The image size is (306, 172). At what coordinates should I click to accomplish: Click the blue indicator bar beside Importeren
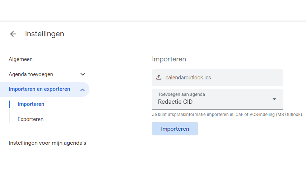[10, 104]
